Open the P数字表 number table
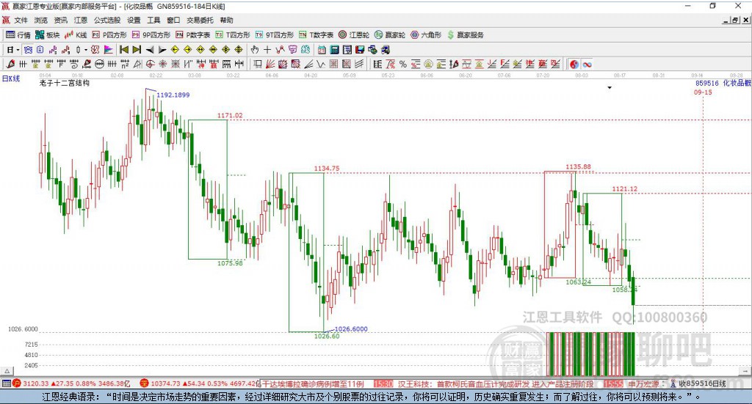 (x=193, y=35)
